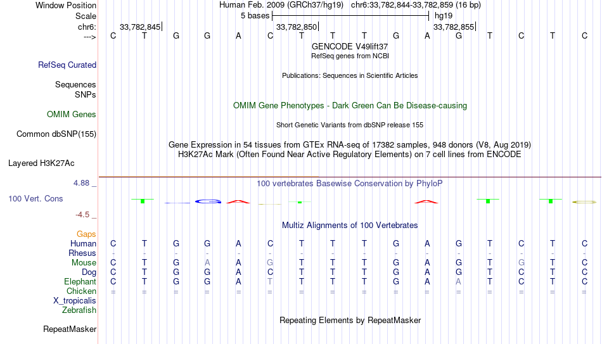This screenshot has height=344, width=602.
Task: Select the Human species row label
Action: tap(83, 243)
